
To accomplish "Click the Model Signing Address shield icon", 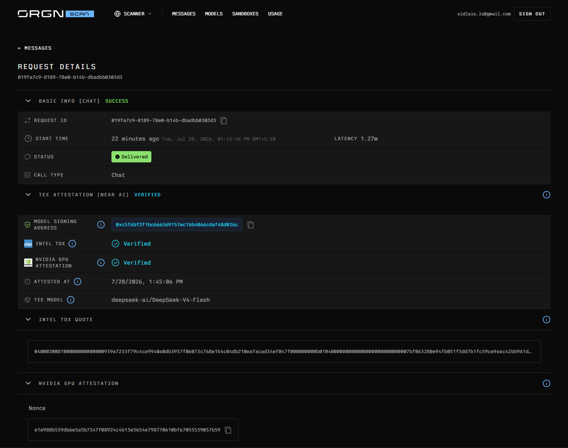I will coord(27,225).
